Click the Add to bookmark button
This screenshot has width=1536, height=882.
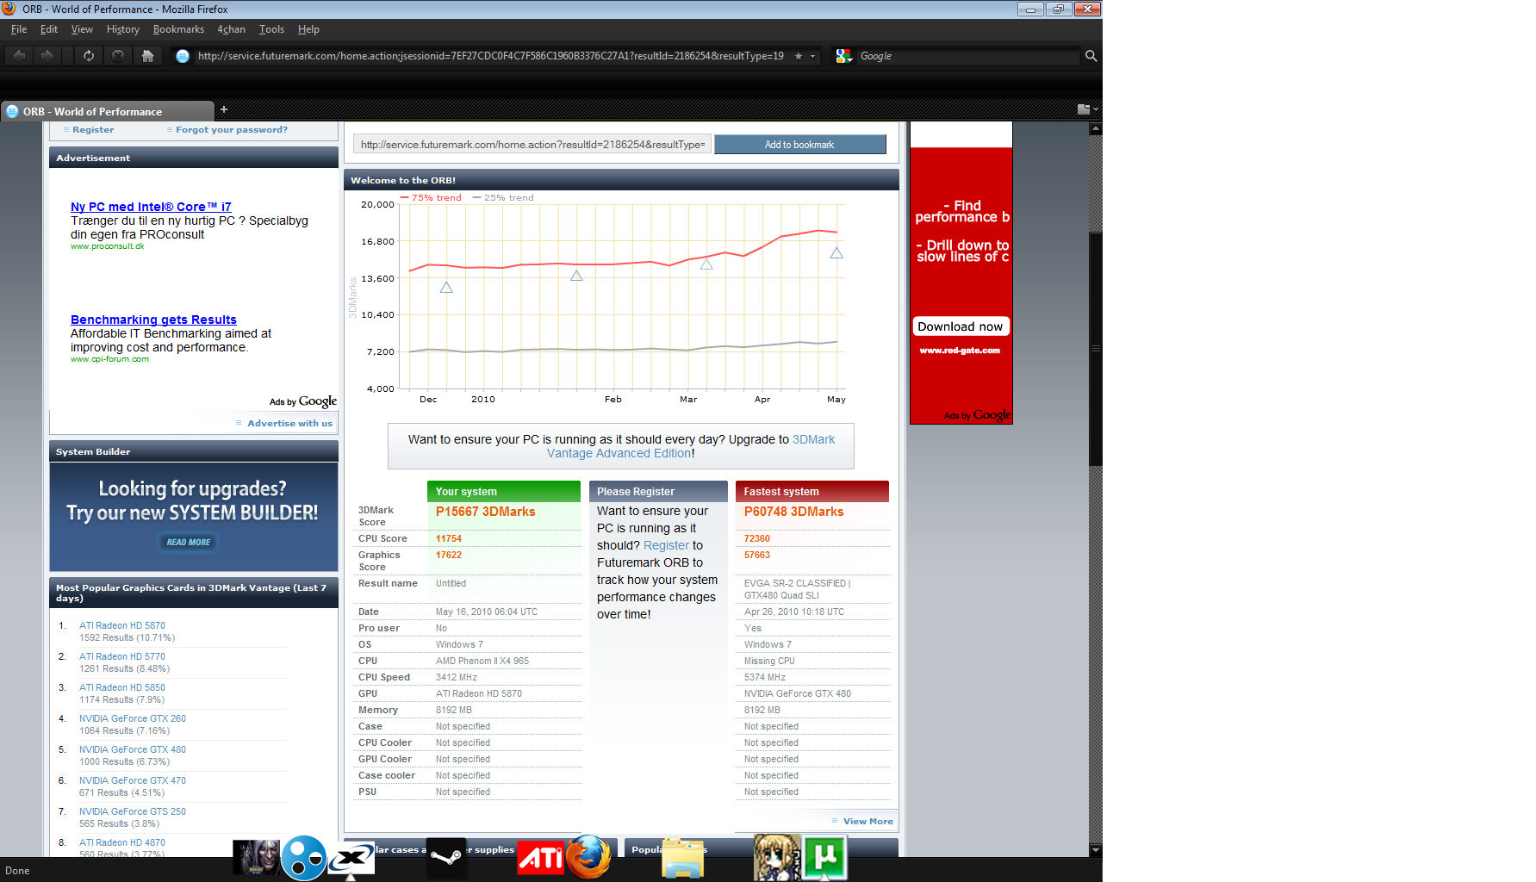(x=799, y=145)
